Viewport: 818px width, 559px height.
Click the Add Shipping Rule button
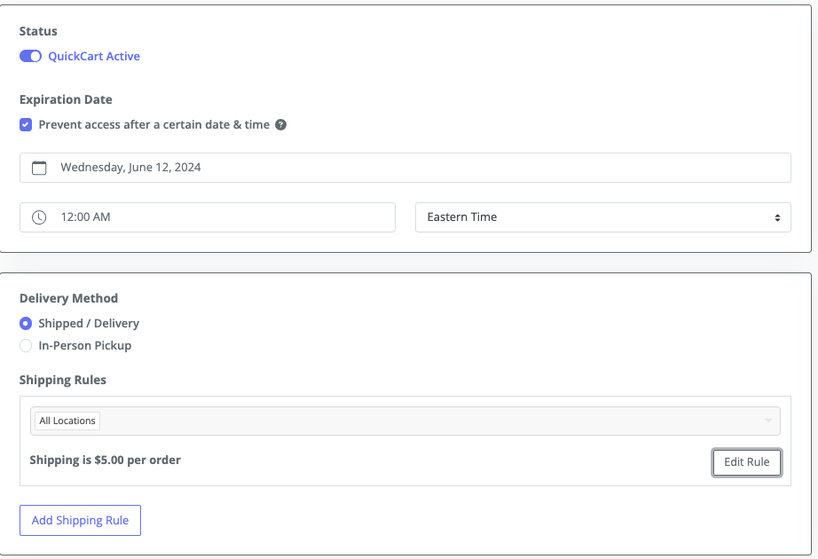80,520
